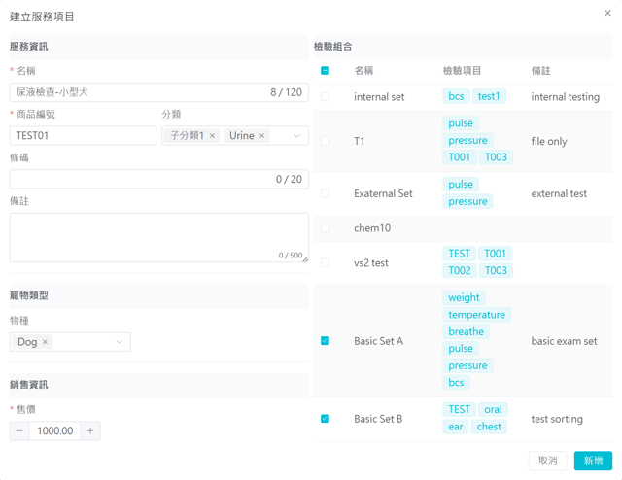Click the 名稱 column header in table
The height and width of the screenshot is (480, 622).
point(363,71)
